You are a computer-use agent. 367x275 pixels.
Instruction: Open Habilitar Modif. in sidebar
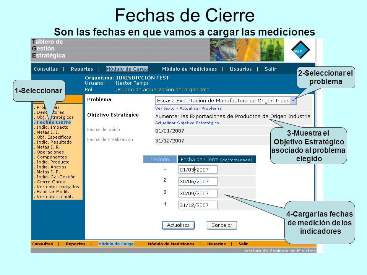click(53, 191)
